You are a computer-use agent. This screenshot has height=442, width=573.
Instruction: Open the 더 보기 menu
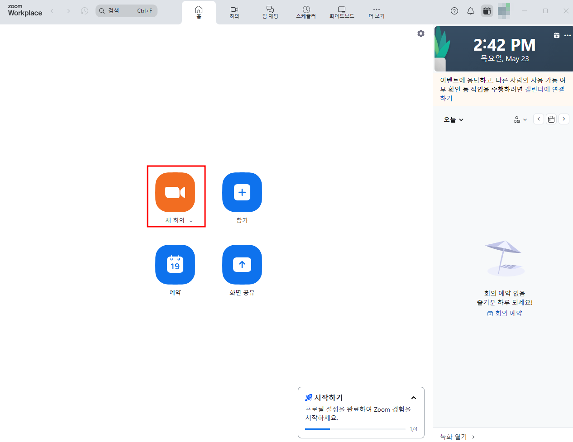[376, 12]
